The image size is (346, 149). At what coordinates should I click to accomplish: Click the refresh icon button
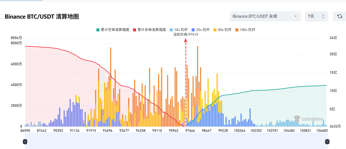[x=339, y=16]
